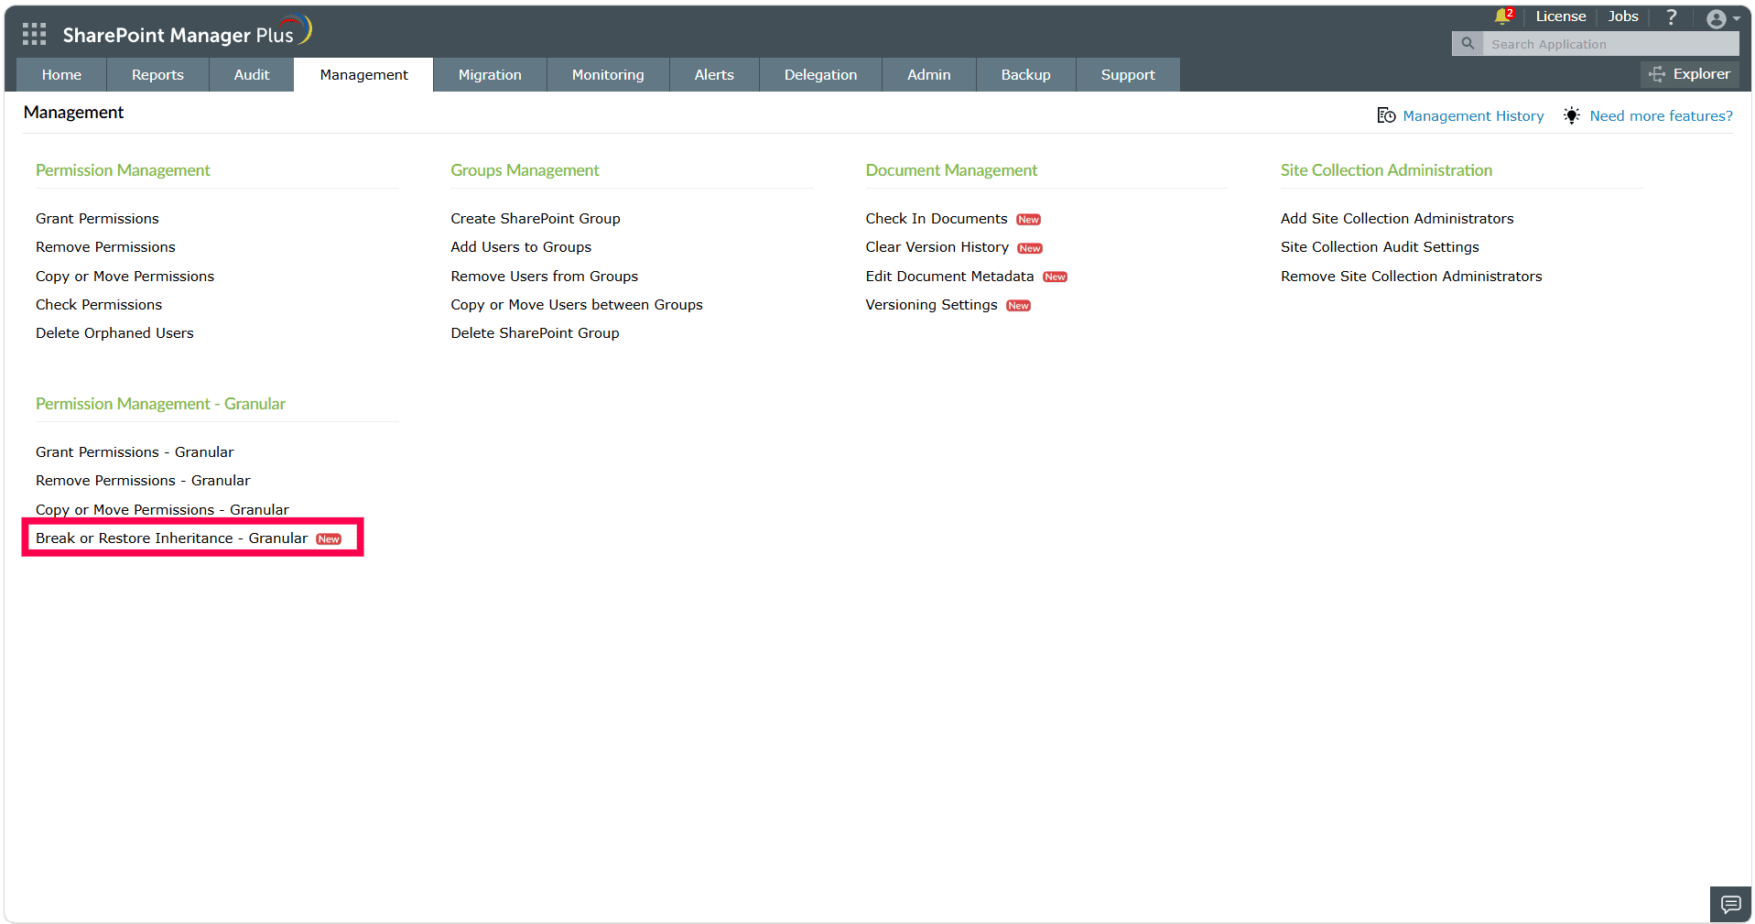Switch to the Monitoring tab

click(x=608, y=75)
